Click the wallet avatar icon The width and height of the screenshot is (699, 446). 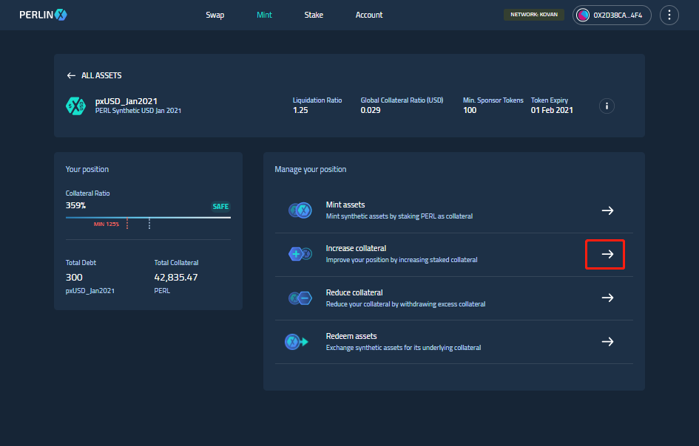[583, 15]
